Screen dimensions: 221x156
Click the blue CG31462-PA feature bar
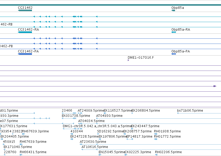point(25,54)
